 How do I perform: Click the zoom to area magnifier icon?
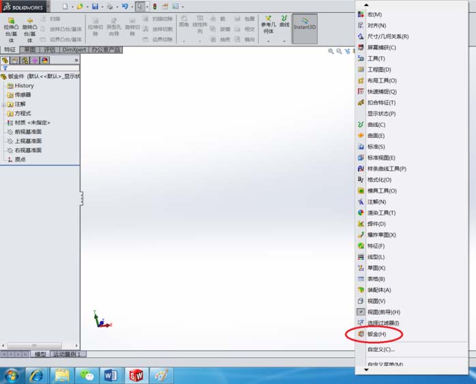click(x=339, y=51)
